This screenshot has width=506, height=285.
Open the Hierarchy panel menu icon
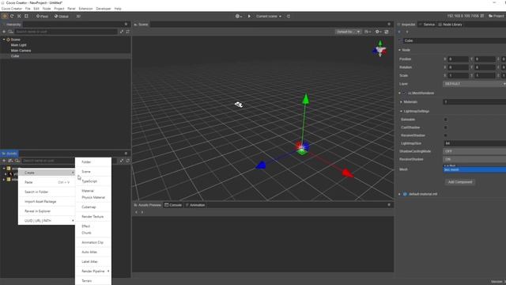(x=126, y=25)
